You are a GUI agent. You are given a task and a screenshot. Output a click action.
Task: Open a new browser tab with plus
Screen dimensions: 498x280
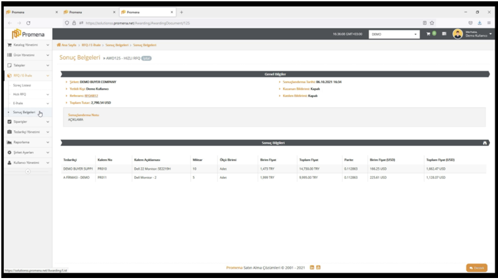182,12
